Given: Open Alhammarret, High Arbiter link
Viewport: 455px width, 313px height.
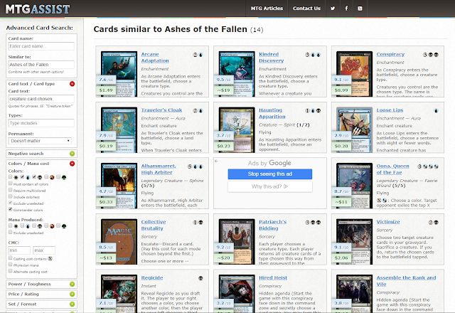Looking at the screenshot, I should (x=159, y=169).
